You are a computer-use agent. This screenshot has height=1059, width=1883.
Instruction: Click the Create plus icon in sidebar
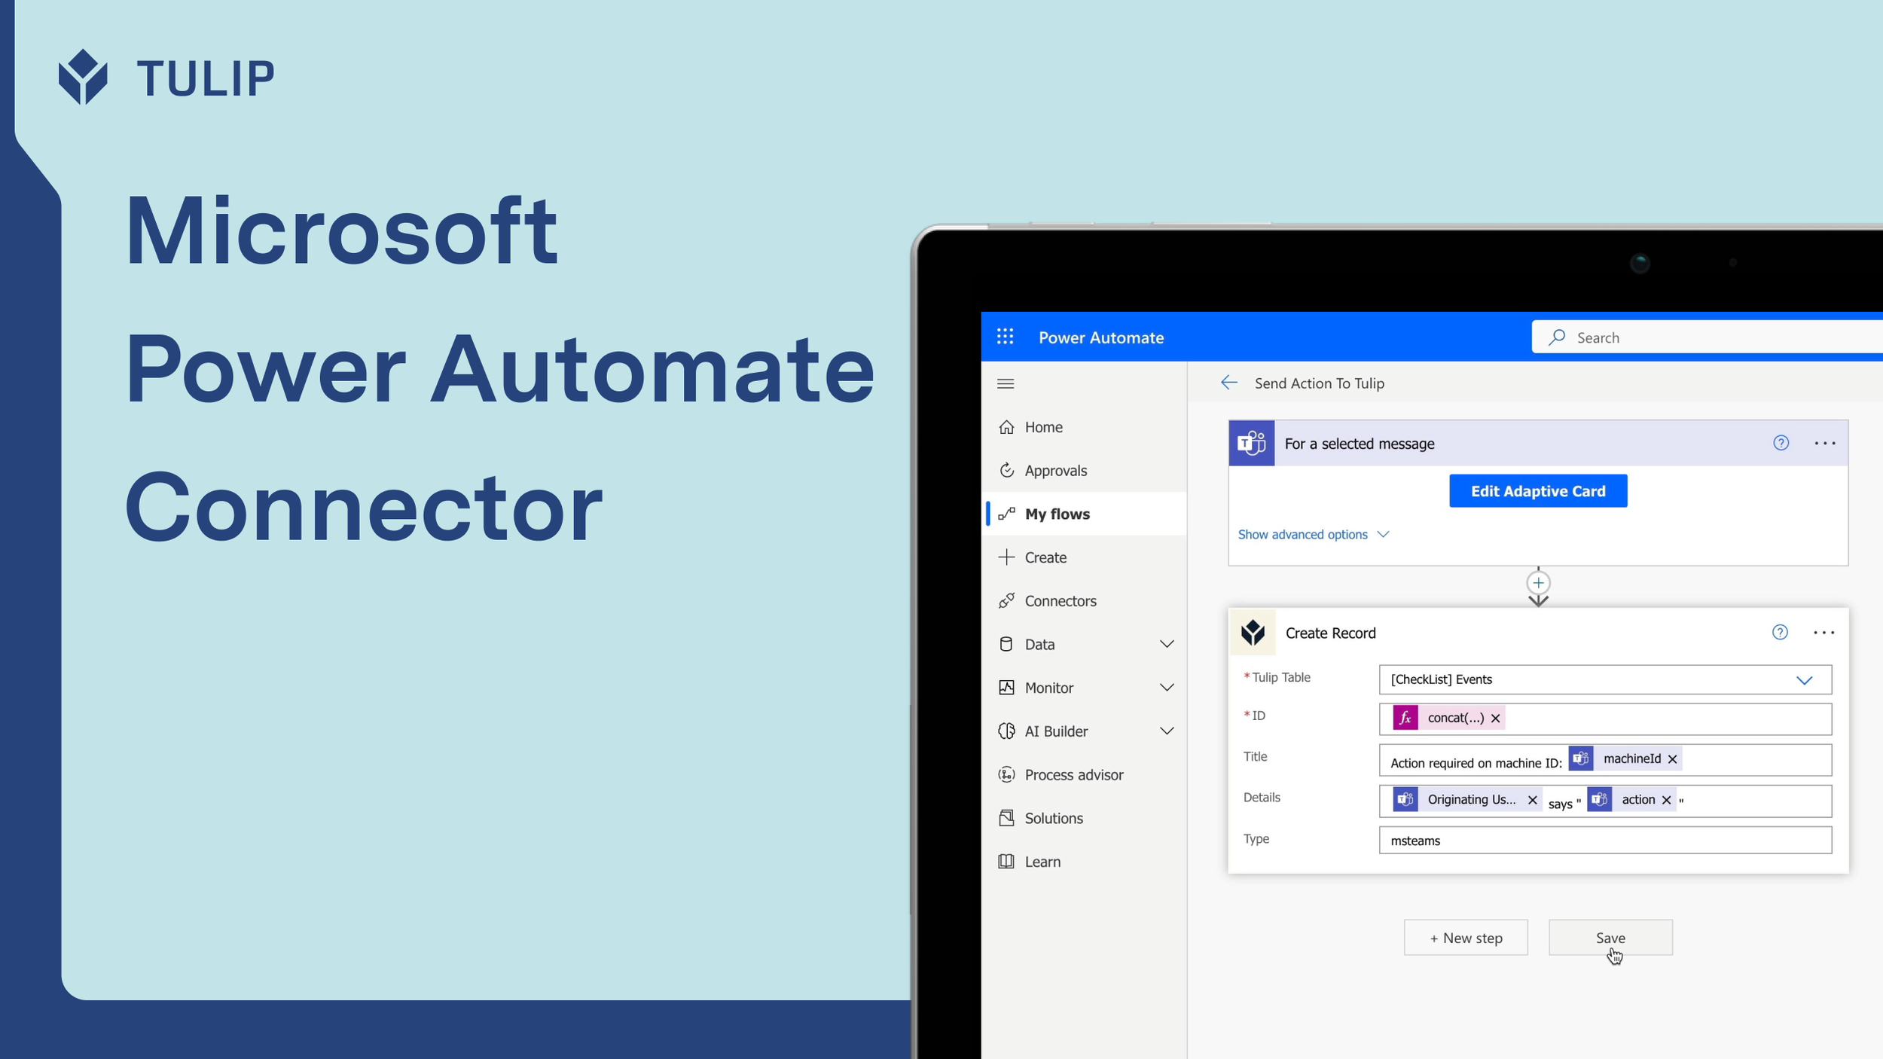click(x=1006, y=557)
